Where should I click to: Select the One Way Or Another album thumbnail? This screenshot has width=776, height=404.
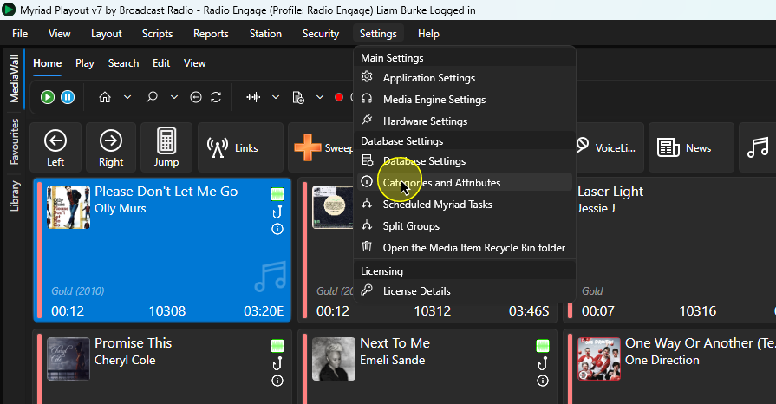[x=599, y=359]
